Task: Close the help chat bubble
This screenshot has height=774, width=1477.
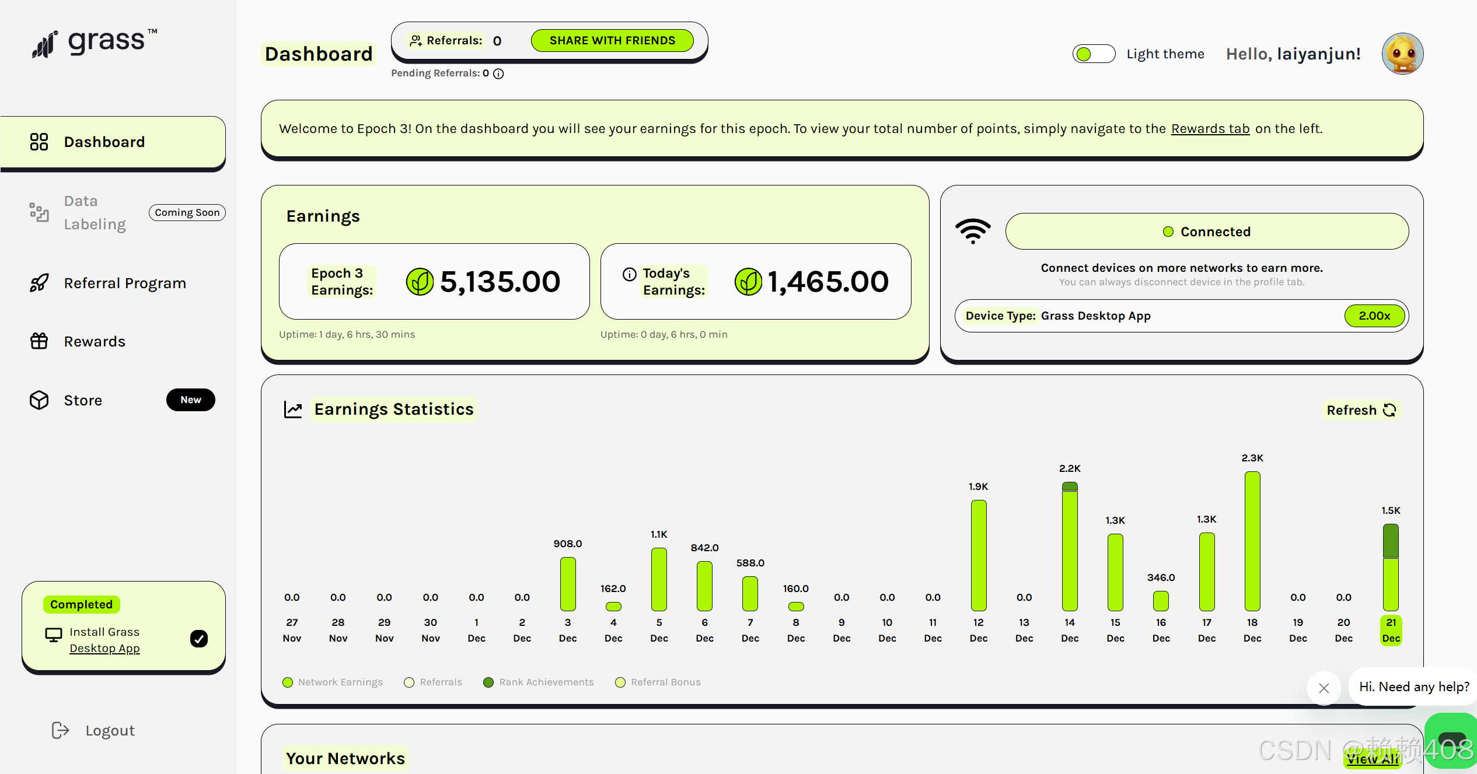Action: tap(1324, 688)
